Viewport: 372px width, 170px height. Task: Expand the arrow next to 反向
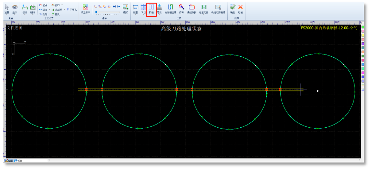[49, 14]
